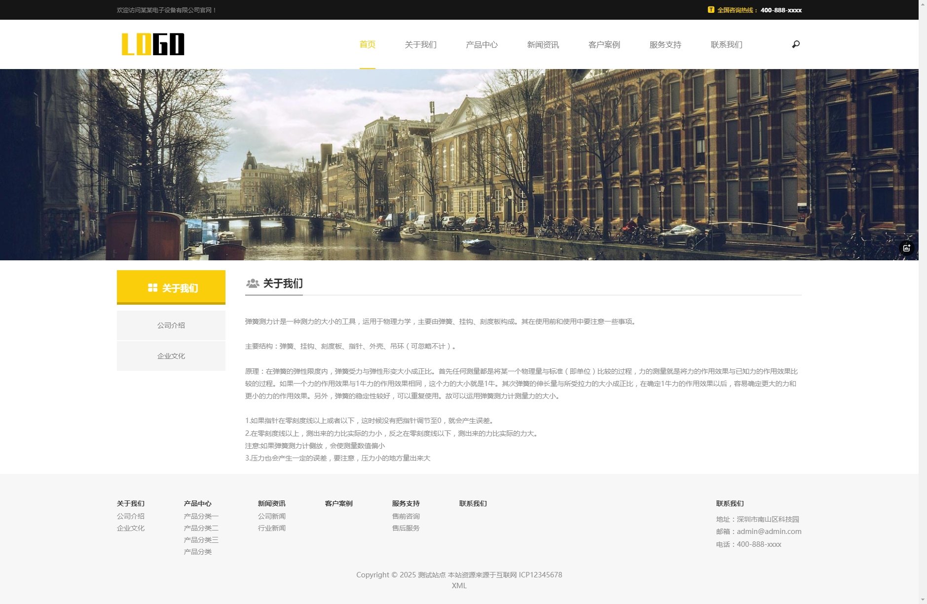The width and height of the screenshot is (927, 604).
Task: Click the hotline phone icon in top bar
Action: pyautogui.click(x=710, y=10)
